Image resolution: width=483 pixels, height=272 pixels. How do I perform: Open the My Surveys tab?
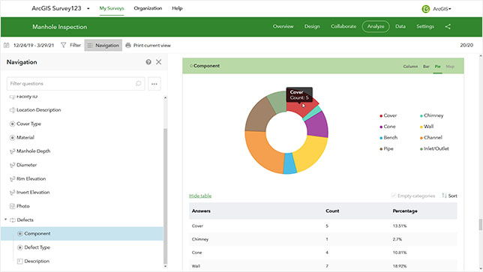click(x=112, y=8)
